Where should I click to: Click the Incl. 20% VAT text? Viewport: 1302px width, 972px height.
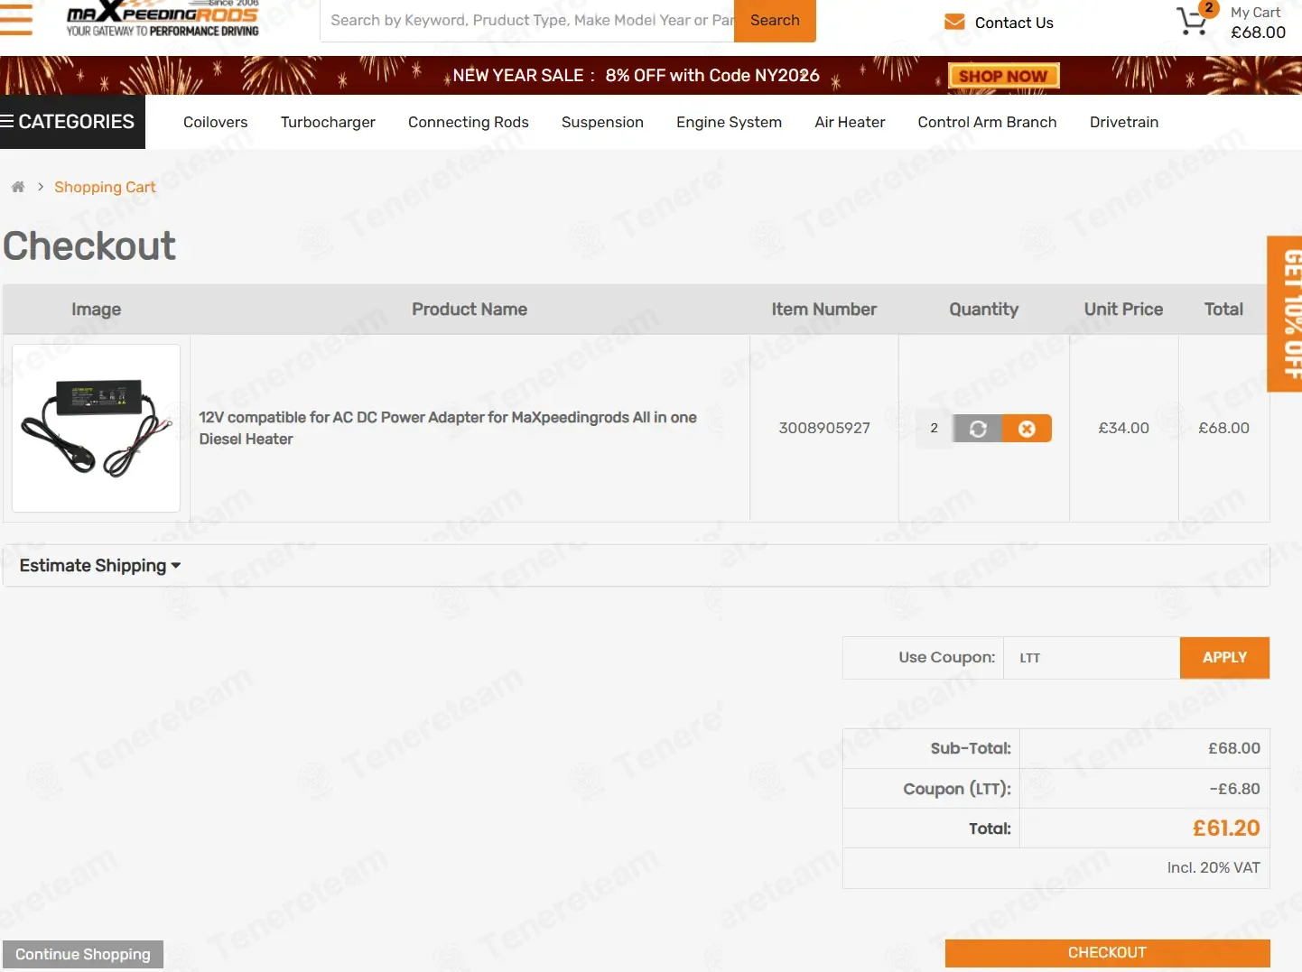(1214, 867)
